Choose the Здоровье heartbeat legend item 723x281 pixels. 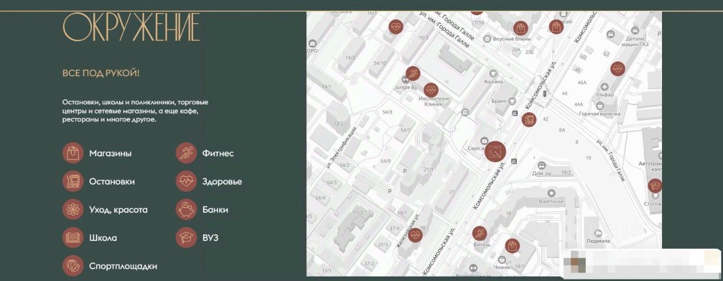click(208, 182)
